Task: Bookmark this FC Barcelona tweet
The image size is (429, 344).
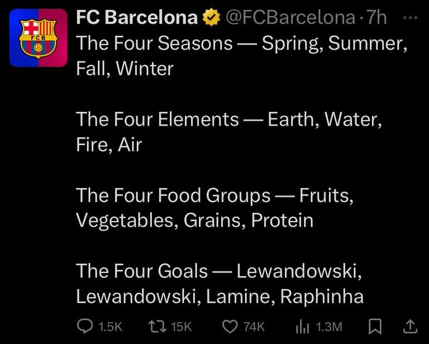Action: click(374, 326)
